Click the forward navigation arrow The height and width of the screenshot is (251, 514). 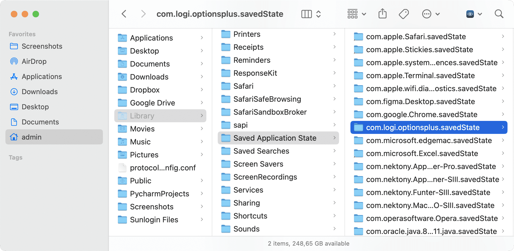(x=143, y=14)
